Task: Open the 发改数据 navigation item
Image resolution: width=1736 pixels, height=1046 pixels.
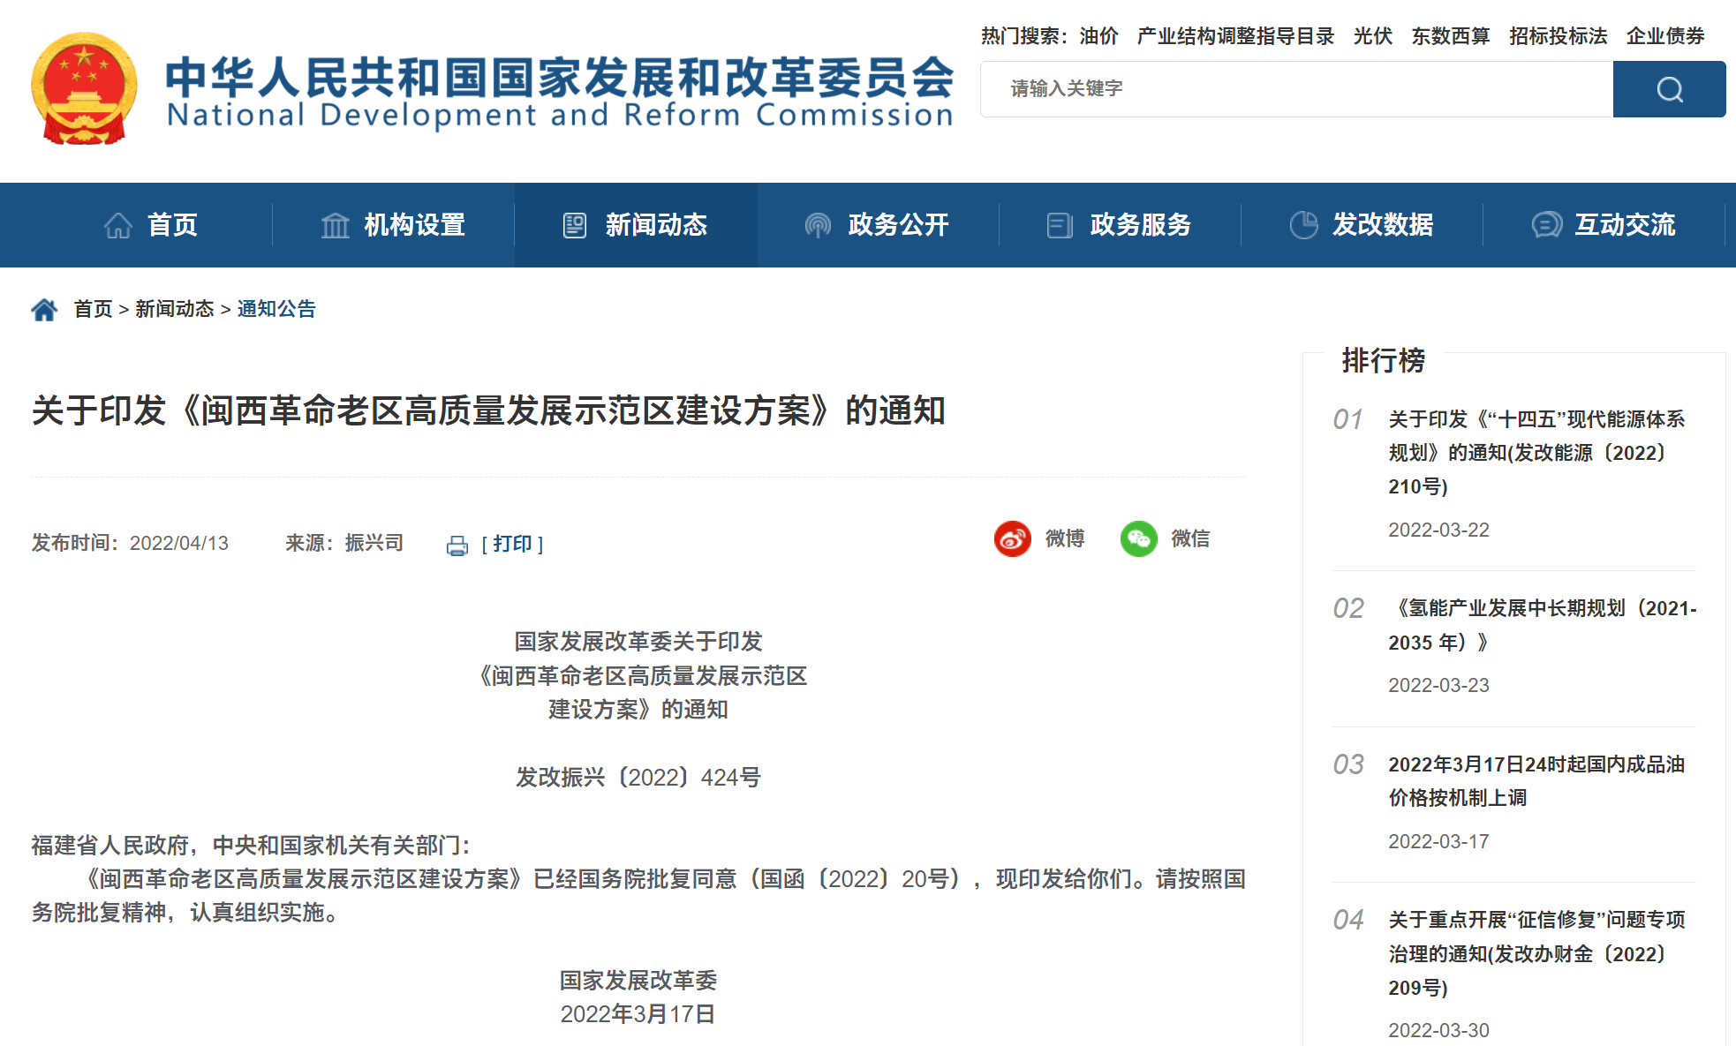Action: (x=1362, y=225)
